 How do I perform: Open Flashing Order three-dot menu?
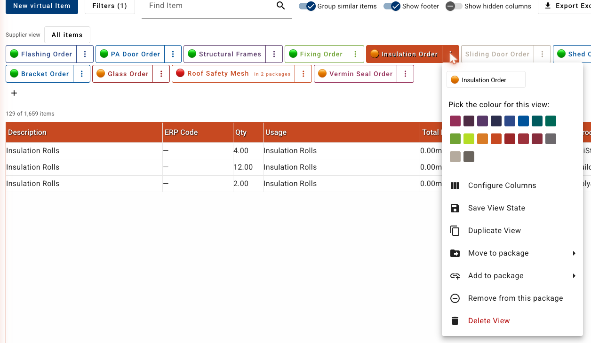click(85, 54)
